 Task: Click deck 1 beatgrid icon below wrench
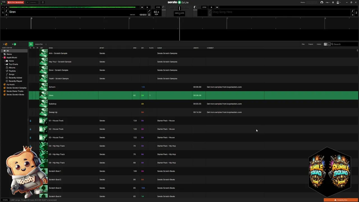(x=149, y=15)
